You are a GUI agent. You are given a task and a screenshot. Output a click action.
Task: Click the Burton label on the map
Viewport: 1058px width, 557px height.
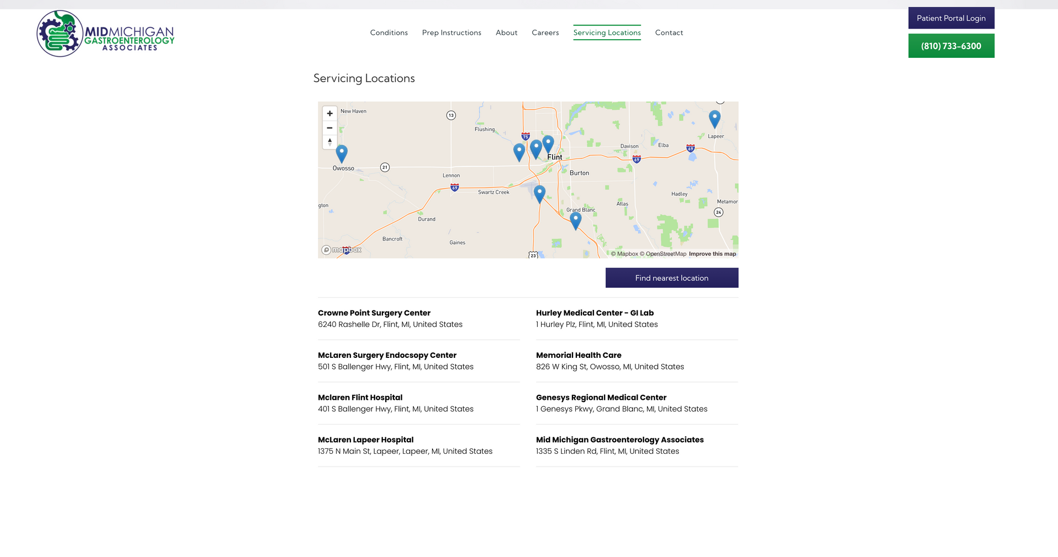pos(580,173)
